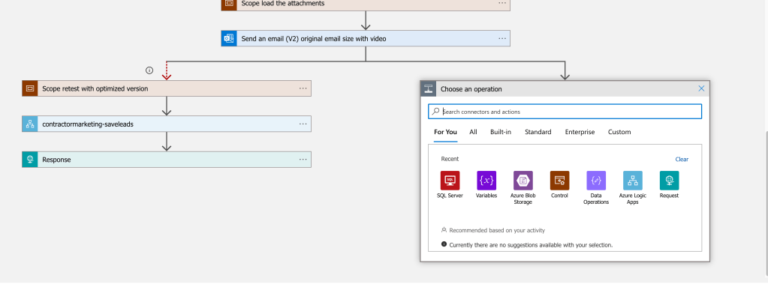Image resolution: width=768 pixels, height=290 pixels.
Task: Expand the Scope retest with optimized version step
Action: (167, 88)
